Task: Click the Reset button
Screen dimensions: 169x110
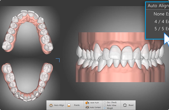Action: 128,105
